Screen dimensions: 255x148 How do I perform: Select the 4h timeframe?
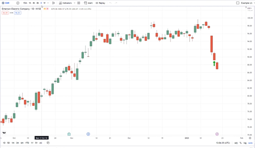34,3
